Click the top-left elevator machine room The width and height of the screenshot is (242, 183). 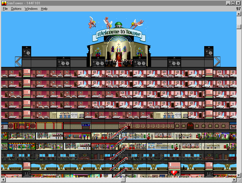click(x=27, y=51)
